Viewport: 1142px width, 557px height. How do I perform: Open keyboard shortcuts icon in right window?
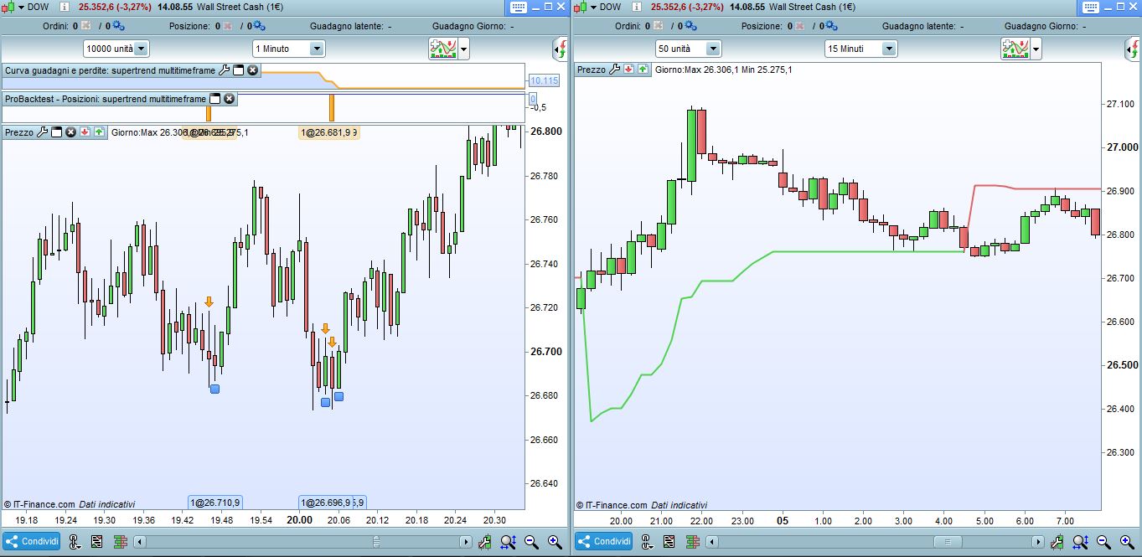pos(1090,7)
